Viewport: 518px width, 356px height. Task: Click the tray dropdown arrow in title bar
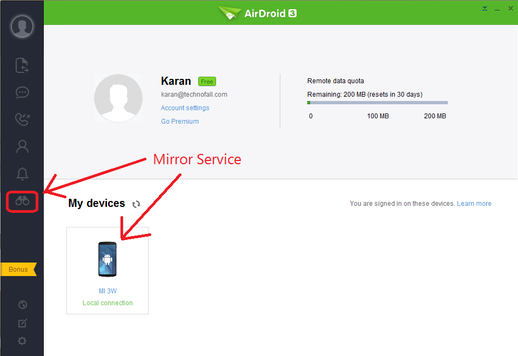point(485,9)
